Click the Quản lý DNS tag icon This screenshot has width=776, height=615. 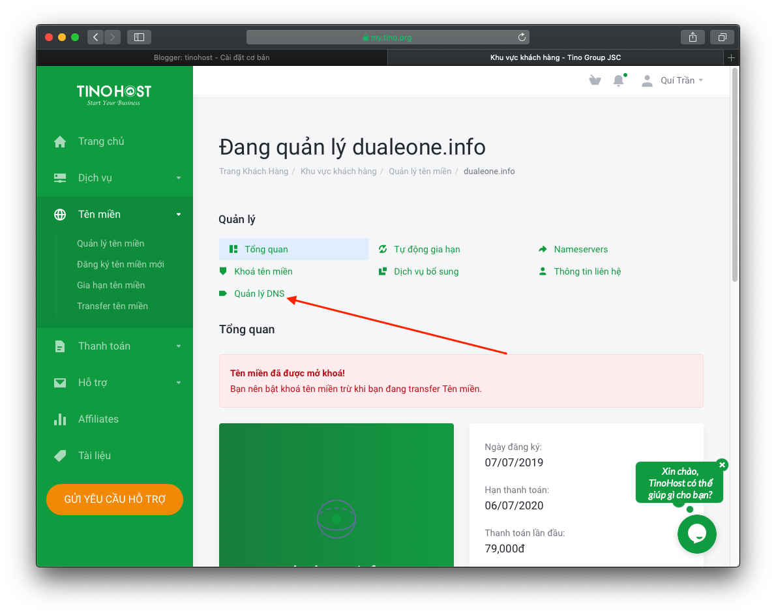pyautogui.click(x=223, y=293)
